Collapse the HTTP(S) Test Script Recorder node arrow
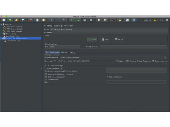This screenshot has height=127, width=170. [x=2, y=38]
